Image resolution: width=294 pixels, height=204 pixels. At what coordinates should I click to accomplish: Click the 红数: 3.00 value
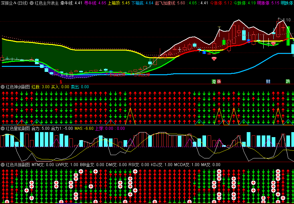[41, 87]
